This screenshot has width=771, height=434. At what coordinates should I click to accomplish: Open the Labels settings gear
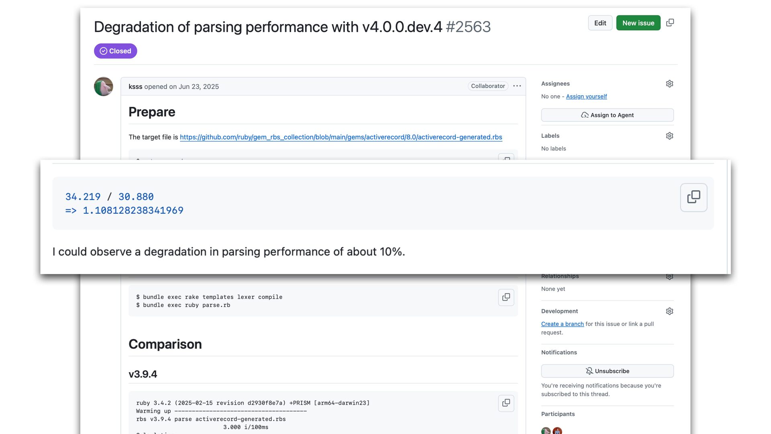point(669,136)
